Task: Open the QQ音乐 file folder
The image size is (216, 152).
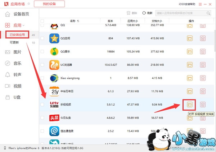Action: pyautogui.click(x=190, y=52)
